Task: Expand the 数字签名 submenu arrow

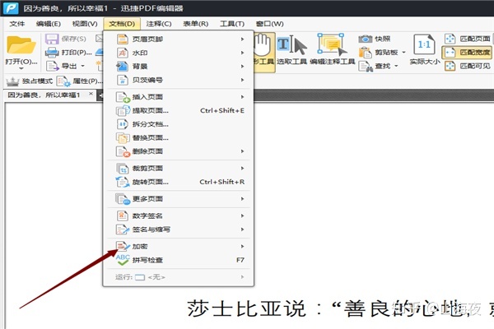Action: coord(242,215)
